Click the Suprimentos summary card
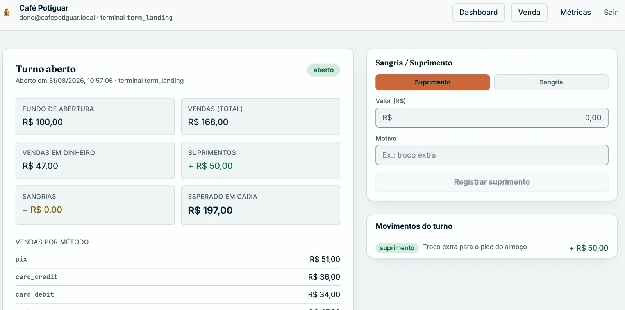 pyautogui.click(x=261, y=160)
